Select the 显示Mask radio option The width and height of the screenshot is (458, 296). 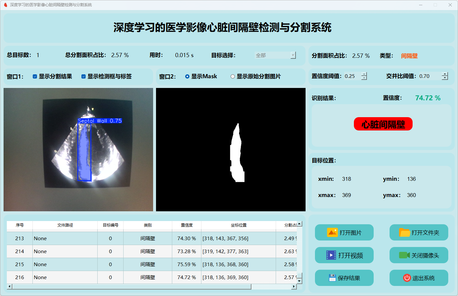(x=187, y=77)
